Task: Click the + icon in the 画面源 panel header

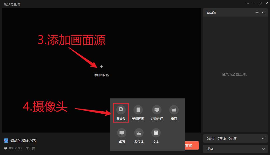Action: [x=257, y=12]
